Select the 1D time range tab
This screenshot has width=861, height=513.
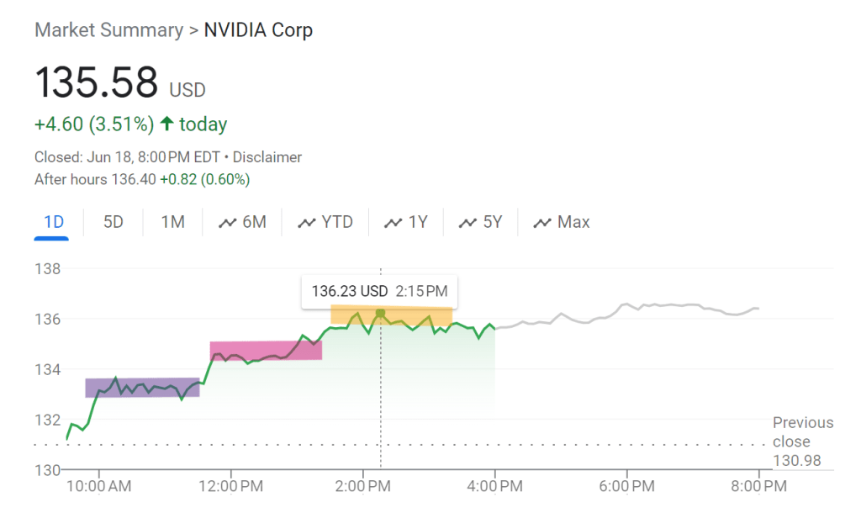[x=51, y=222]
